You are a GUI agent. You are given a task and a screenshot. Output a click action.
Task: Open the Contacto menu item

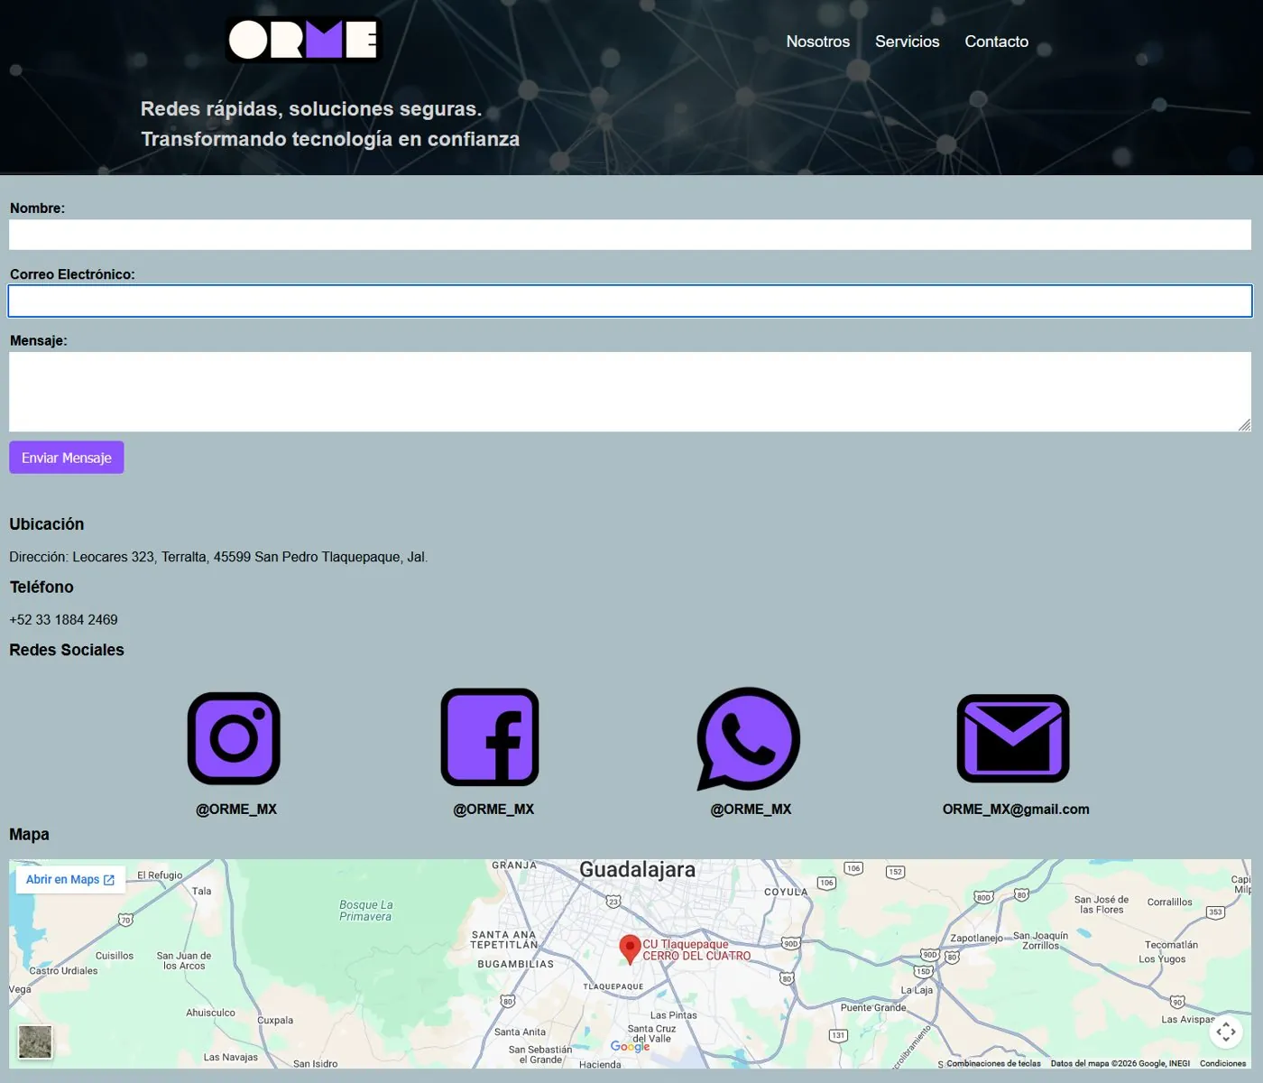point(997,42)
